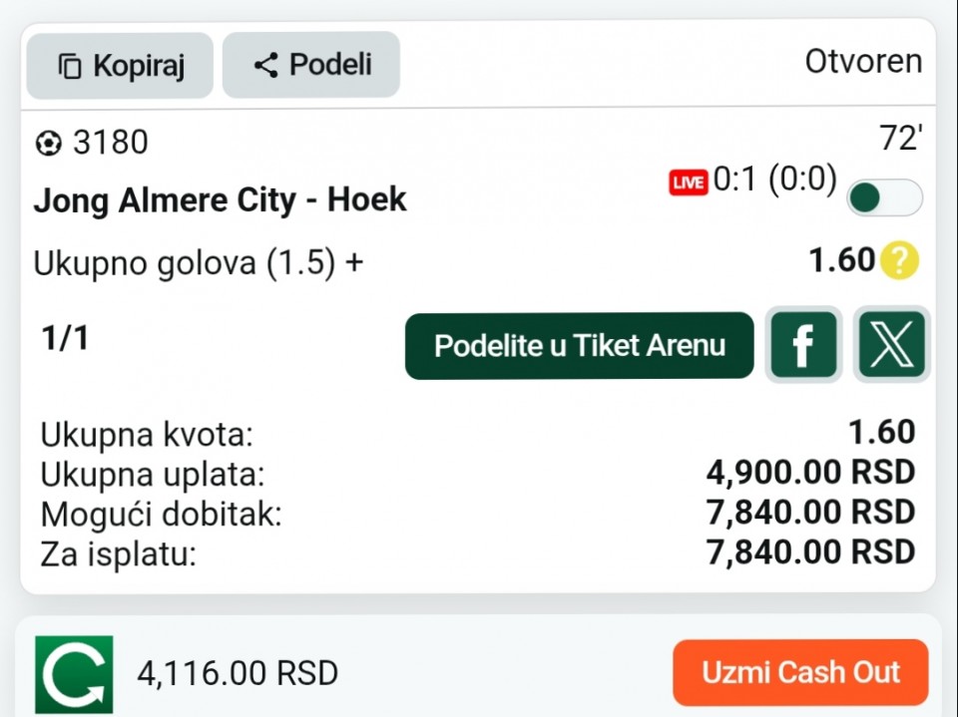The image size is (958, 717).
Task: Tap the soccer ball sport icon
Action: tap(47, 144)
